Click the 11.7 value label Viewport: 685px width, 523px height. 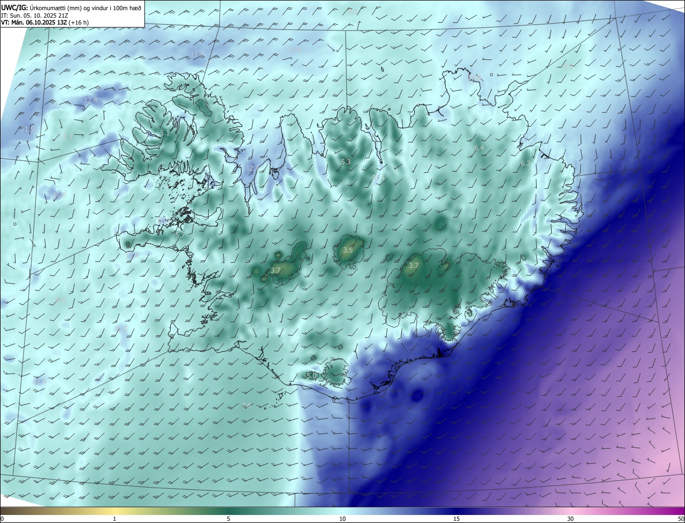[x=197, y=54]
